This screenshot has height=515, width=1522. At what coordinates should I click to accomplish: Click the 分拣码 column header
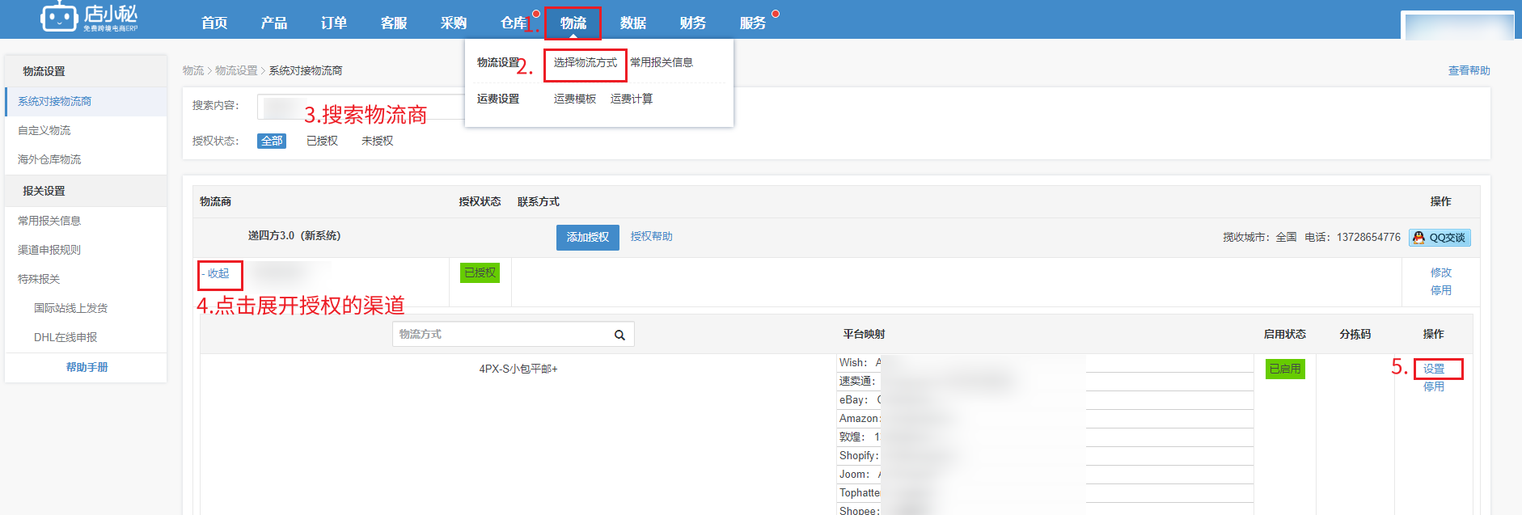click(x=1355, y=334)
